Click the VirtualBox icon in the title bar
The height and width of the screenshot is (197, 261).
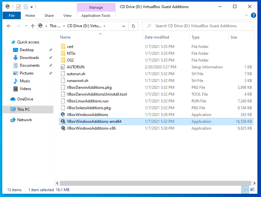tap(7, 7)
